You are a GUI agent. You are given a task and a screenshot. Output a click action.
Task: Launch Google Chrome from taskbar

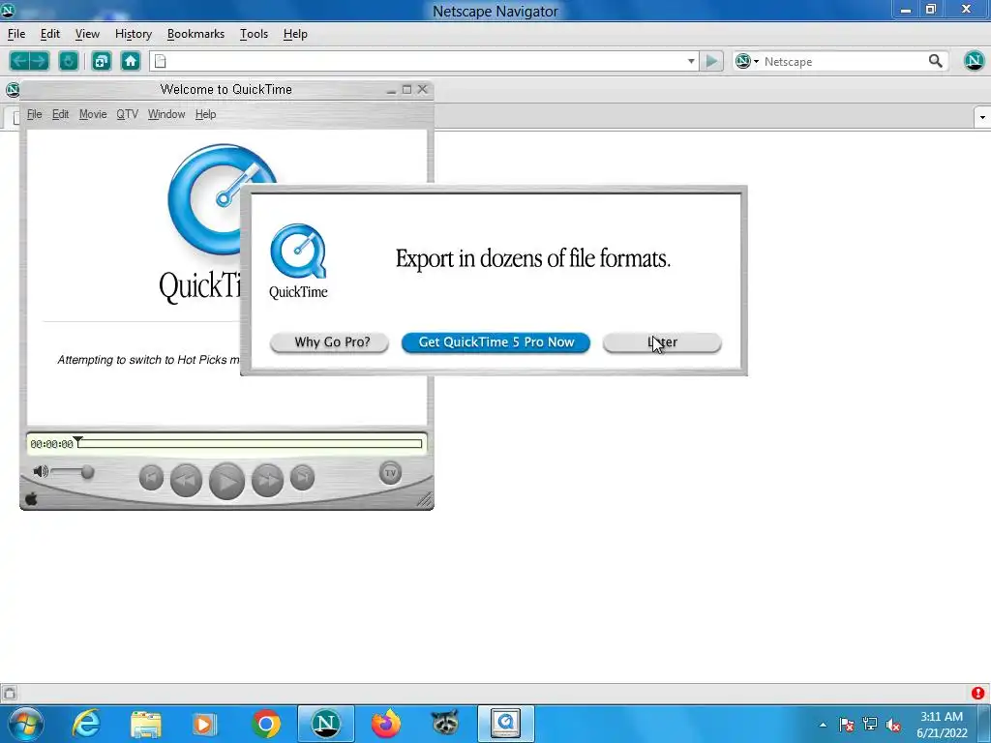pyautogui.click(x=266, y=724)
